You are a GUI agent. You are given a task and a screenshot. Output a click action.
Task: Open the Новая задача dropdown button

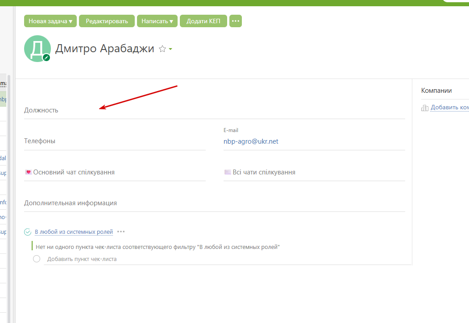[50, 21]
